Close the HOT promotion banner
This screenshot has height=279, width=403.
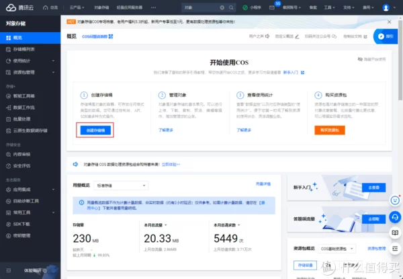tap(389, 22)
